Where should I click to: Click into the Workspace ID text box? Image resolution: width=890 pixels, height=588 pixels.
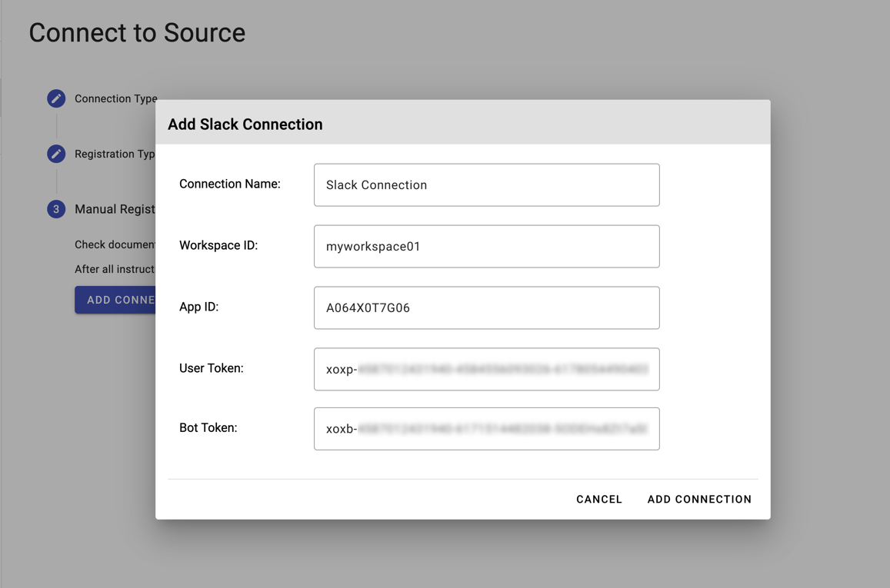(486, 246)
